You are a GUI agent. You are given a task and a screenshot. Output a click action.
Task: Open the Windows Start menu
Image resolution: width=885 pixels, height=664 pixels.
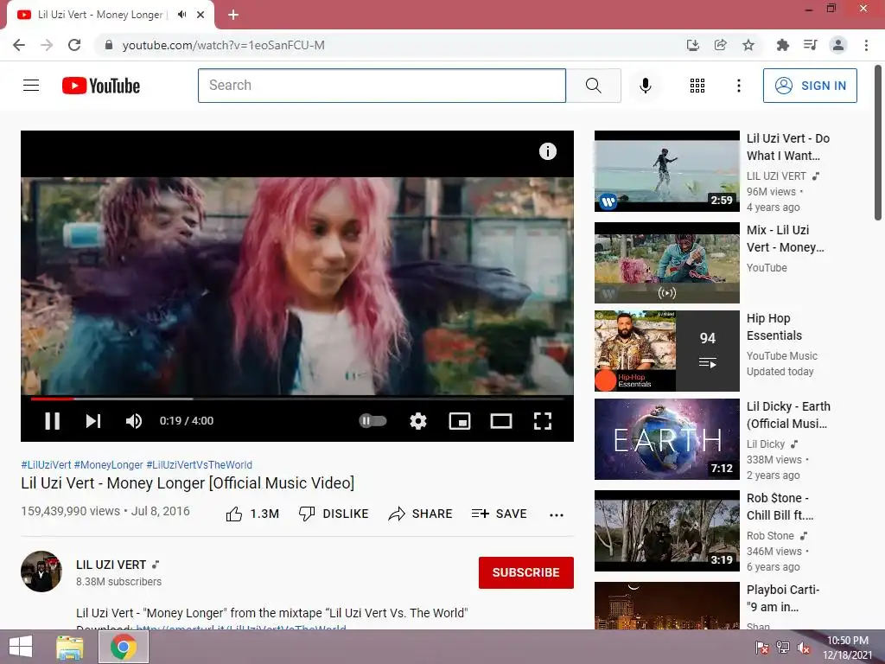point(21,647)
